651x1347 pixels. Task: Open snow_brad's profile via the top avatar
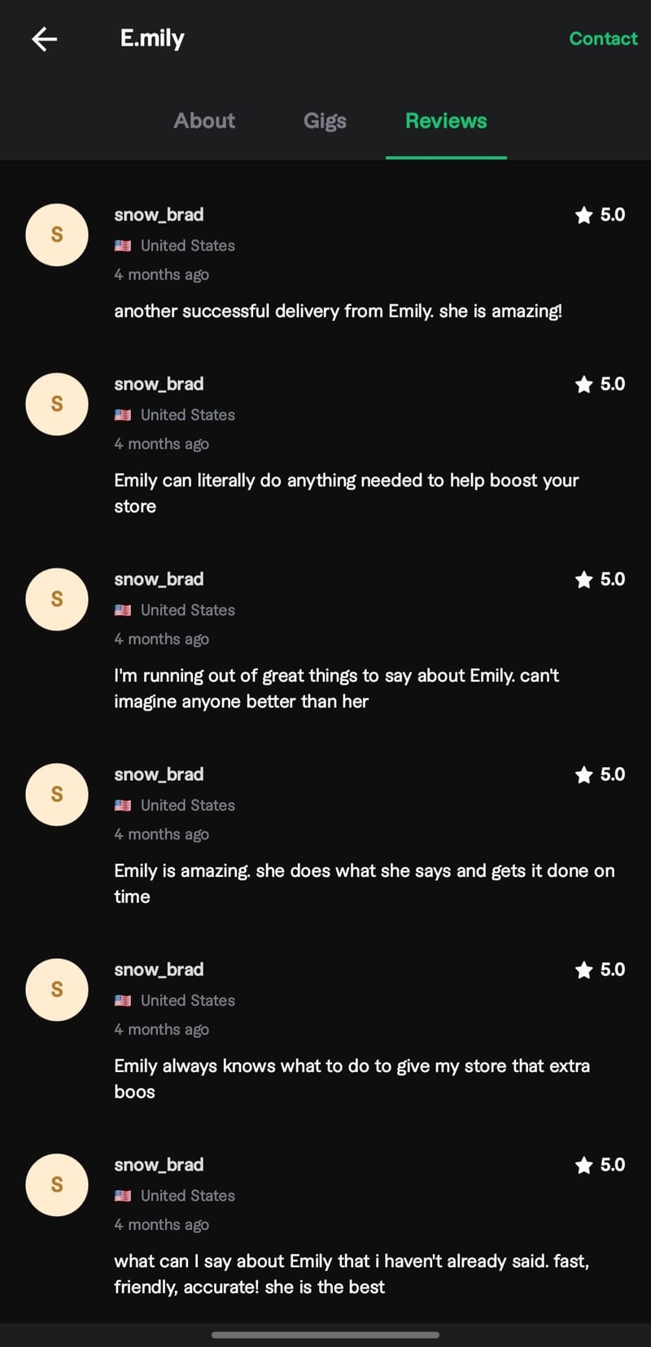[x=56, y=235]
